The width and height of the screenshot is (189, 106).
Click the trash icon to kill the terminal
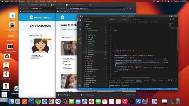171,80
